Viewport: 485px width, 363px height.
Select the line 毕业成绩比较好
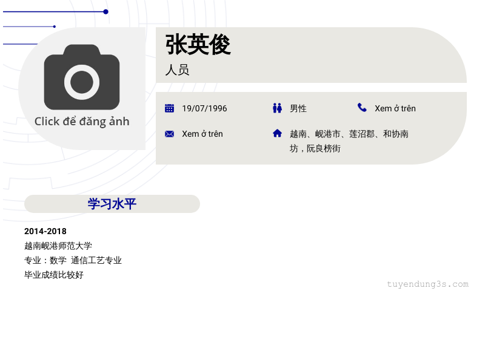54,275
